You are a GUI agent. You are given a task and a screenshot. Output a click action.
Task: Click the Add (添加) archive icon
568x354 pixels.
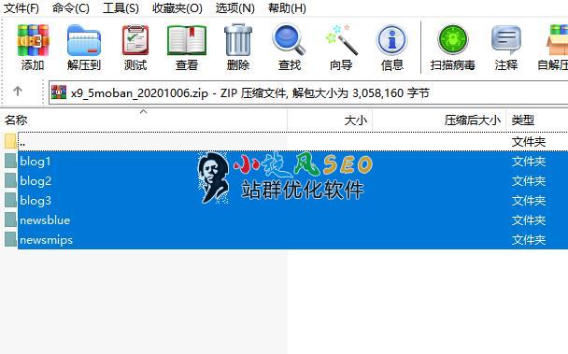[x=33, y=40]
